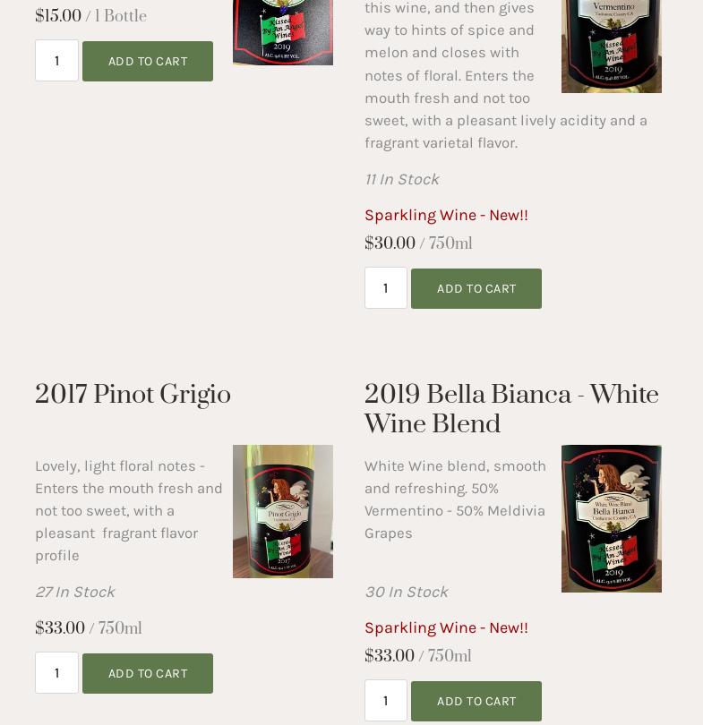The height and width of the screenshot is (725, 703).
Task: Click the bottle image above the $15.00 Add to Cart
Action: (282, 31)
